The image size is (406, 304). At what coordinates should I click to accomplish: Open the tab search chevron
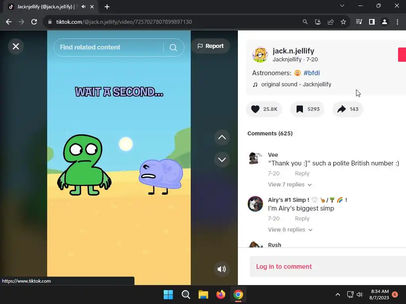342,6
